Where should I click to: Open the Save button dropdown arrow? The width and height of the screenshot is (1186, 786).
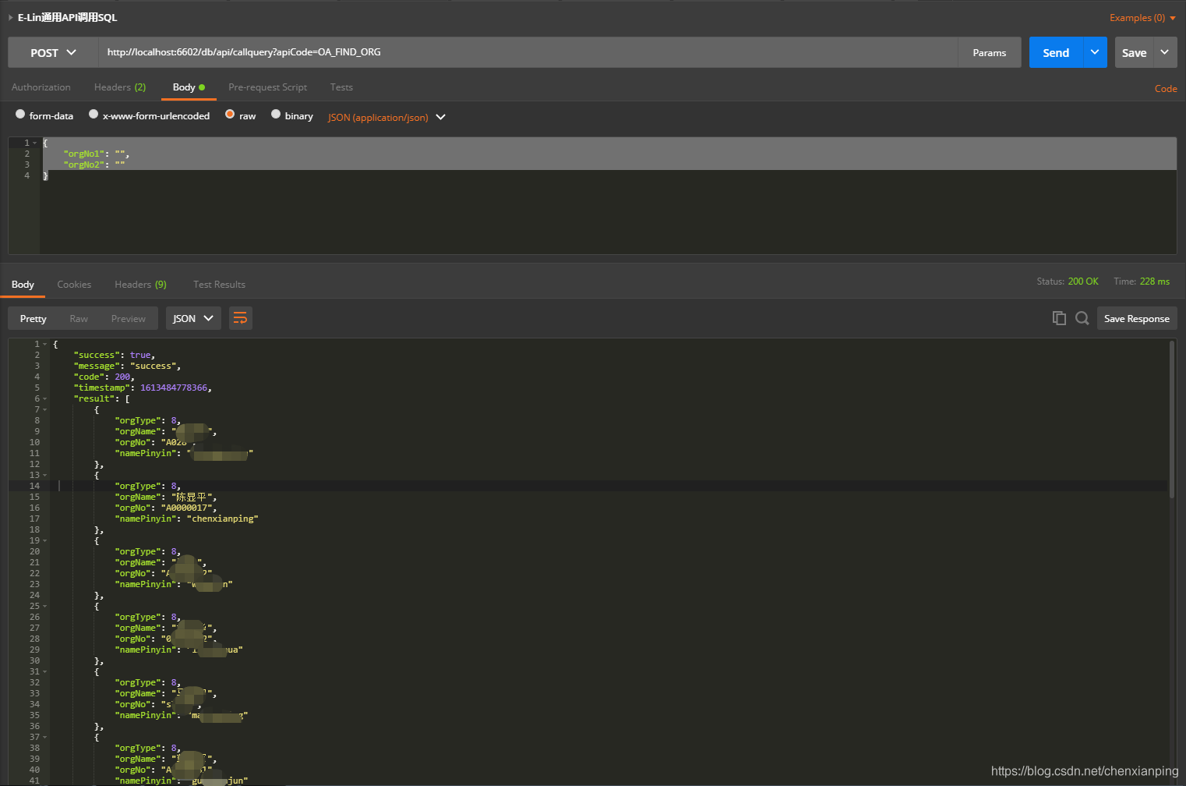[1165, 52]
